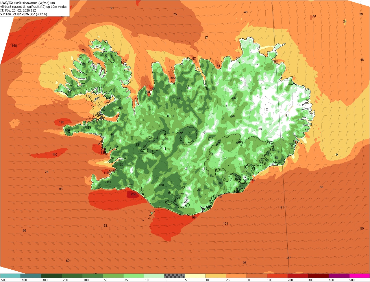Image resolution: width=370 pixels, height=282 pixels.
Task: Click the value 24 in the northeast
Action: (x=345, y=21)
